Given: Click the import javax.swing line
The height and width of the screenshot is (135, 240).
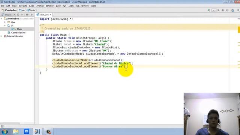Looking at the screenshot, I should point(56,19).
